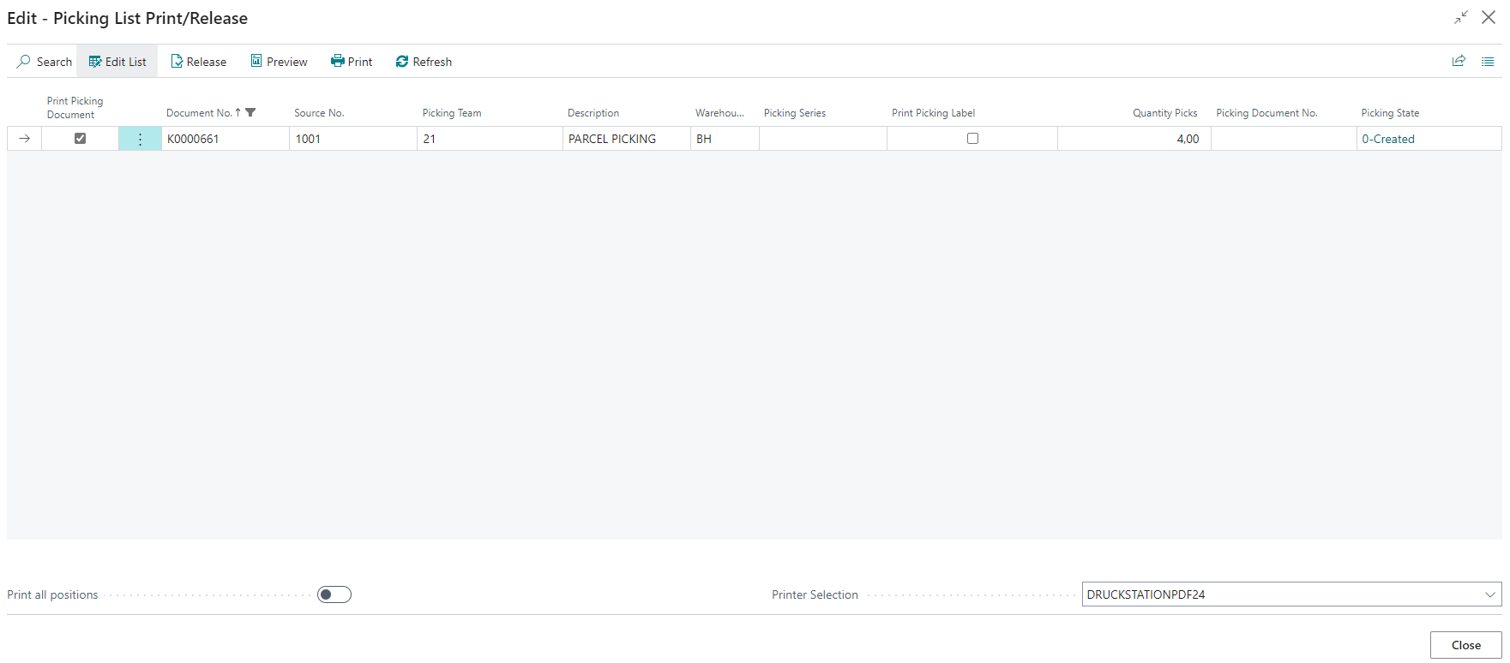Enable Print Picking Label checkbox
This screenshot has height=663, width=1510.
pyautogui.click(x=972, y=139)
